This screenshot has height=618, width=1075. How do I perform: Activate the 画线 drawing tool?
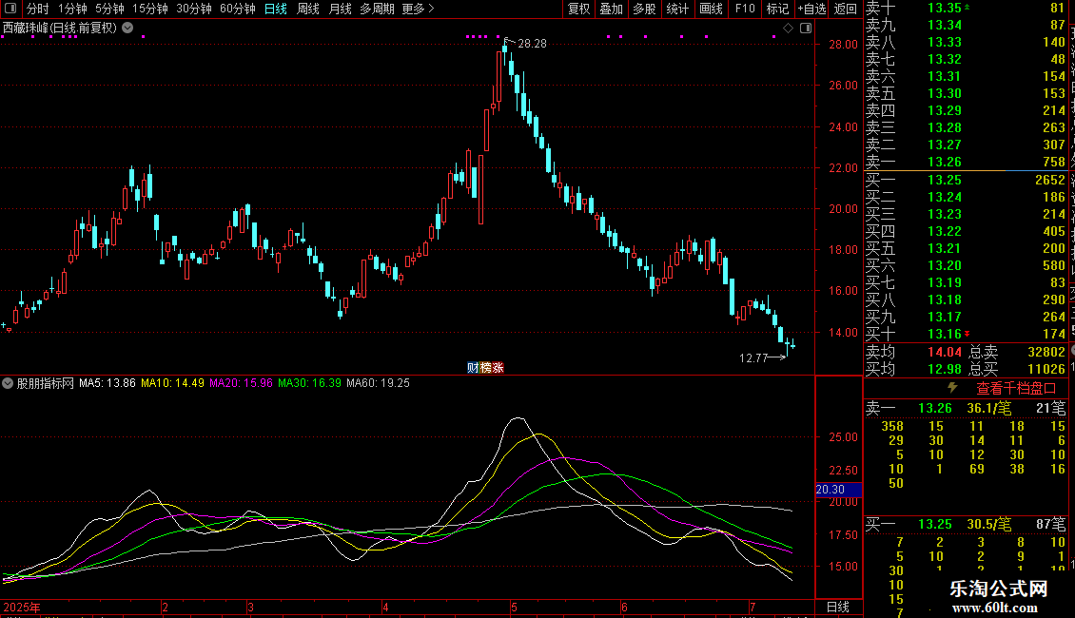point(711,9)
